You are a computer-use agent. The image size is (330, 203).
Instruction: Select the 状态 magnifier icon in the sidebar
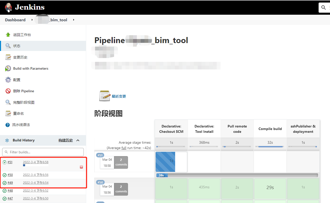click(8, 46)
